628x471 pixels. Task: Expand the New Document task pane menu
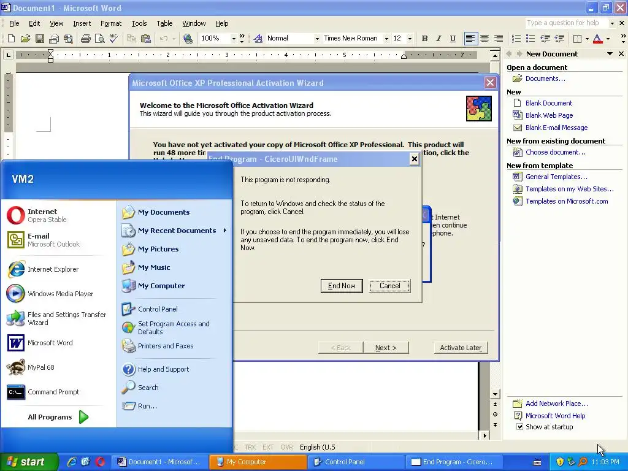(x=610, y=54)
